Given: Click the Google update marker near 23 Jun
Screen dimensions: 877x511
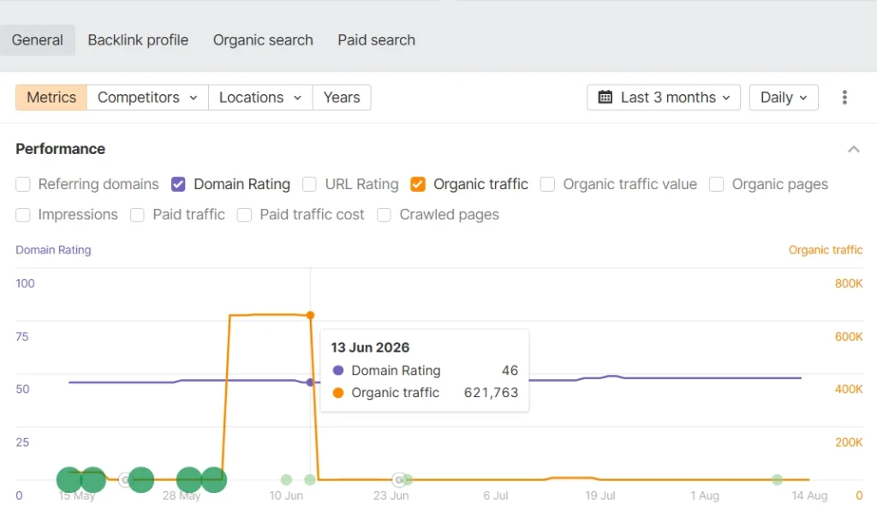Looking at the screenshot, I should (x=399, y=479).
